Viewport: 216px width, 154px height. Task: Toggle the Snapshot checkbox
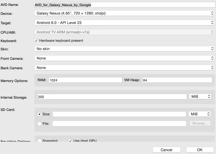tap(39, 140)
